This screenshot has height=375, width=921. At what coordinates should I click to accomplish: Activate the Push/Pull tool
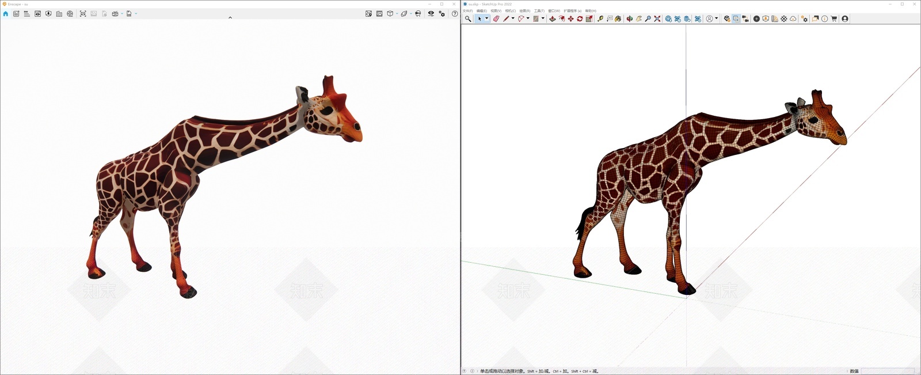(552, 18)
